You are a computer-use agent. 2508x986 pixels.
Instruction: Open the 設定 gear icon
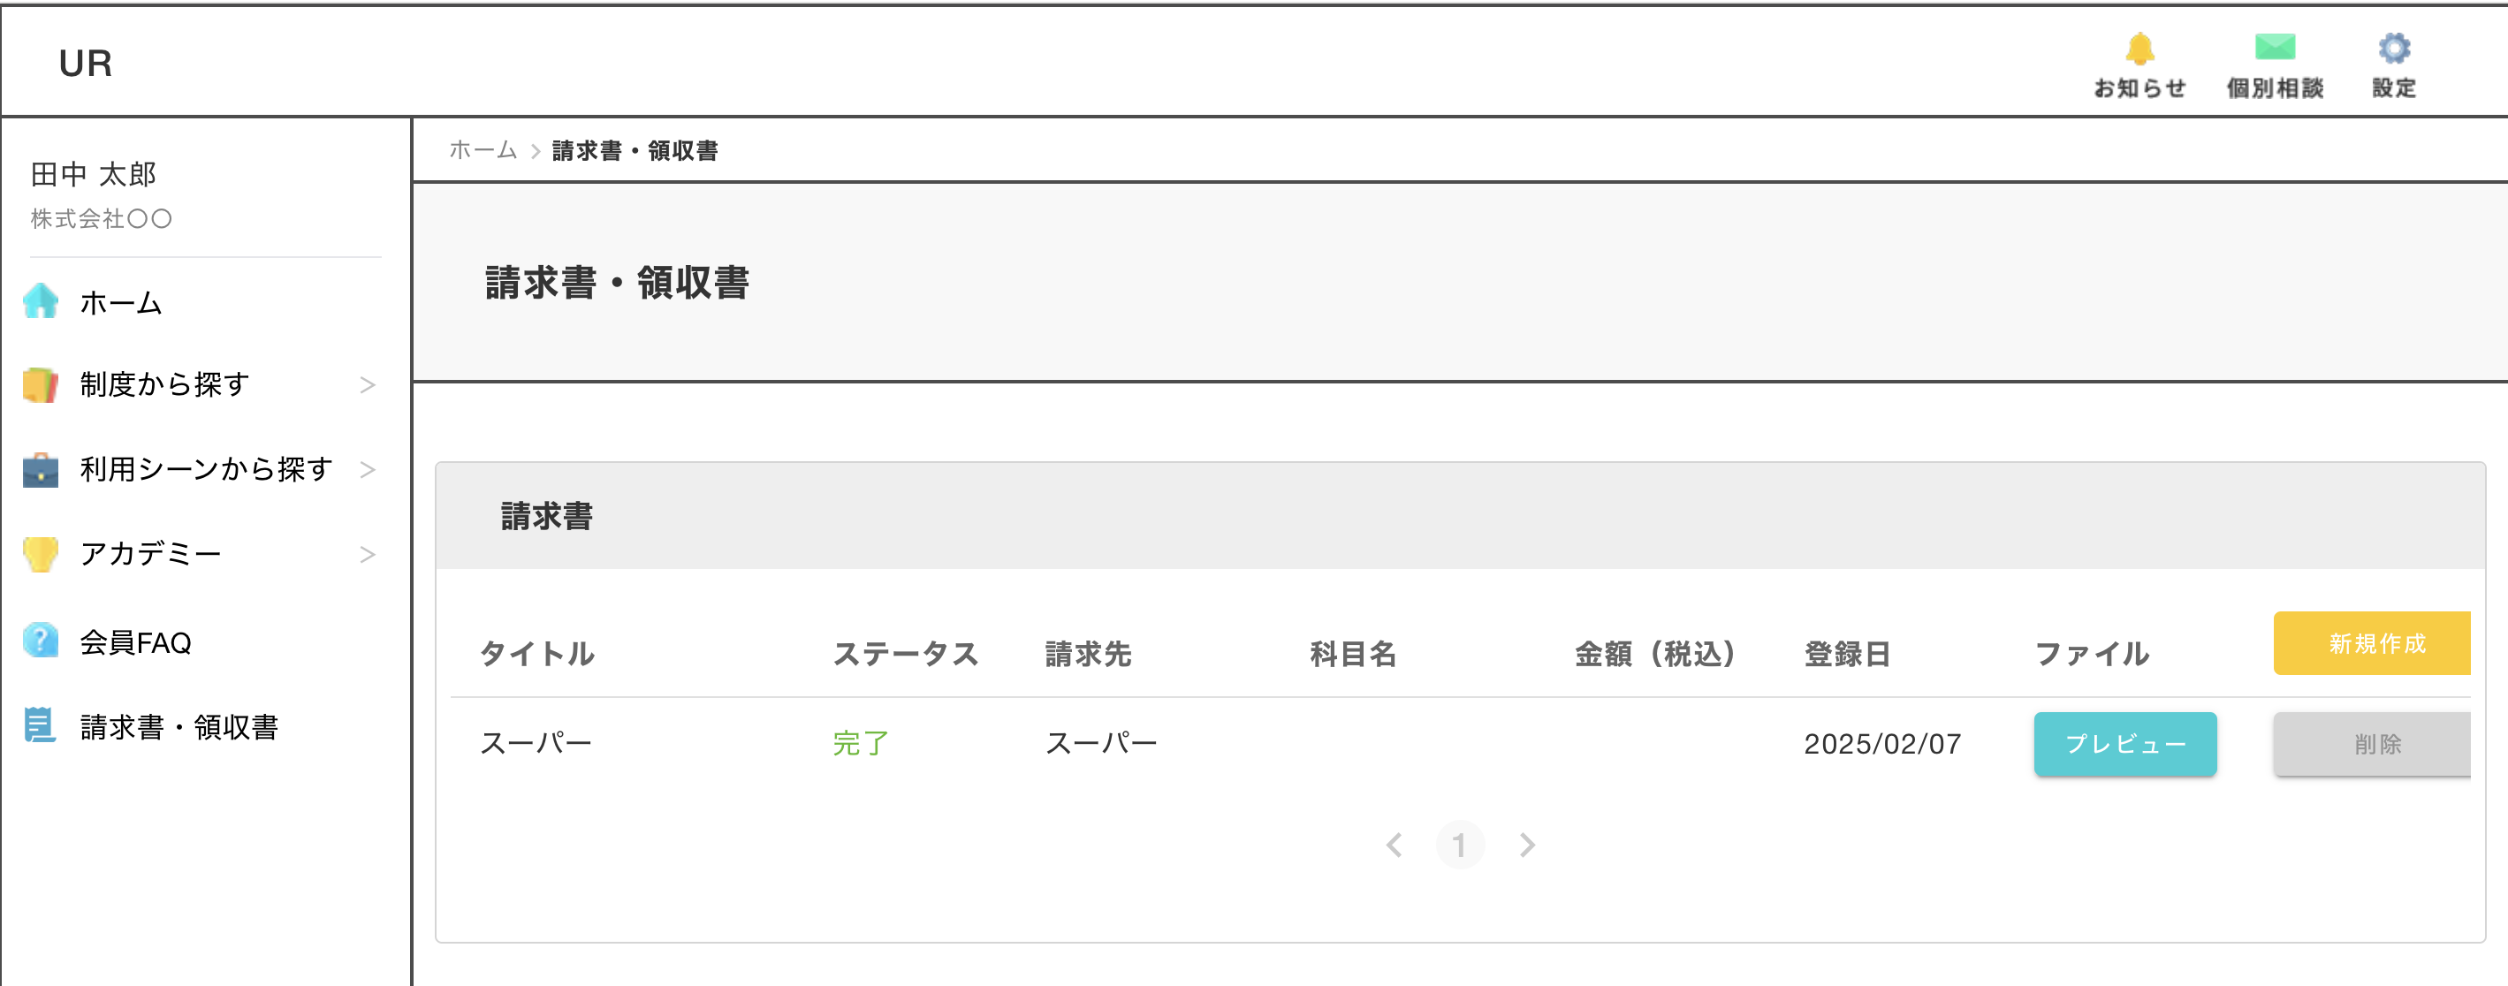click(2393, 49)
